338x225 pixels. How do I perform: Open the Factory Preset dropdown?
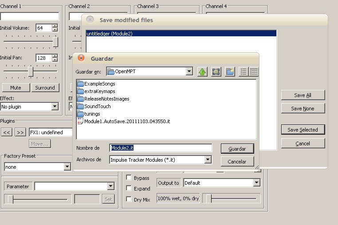pos(67,167)
